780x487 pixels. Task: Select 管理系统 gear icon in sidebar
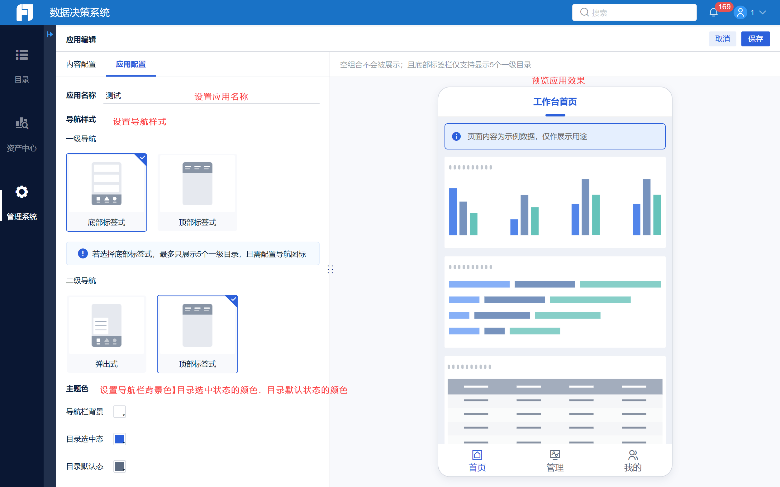21,192
